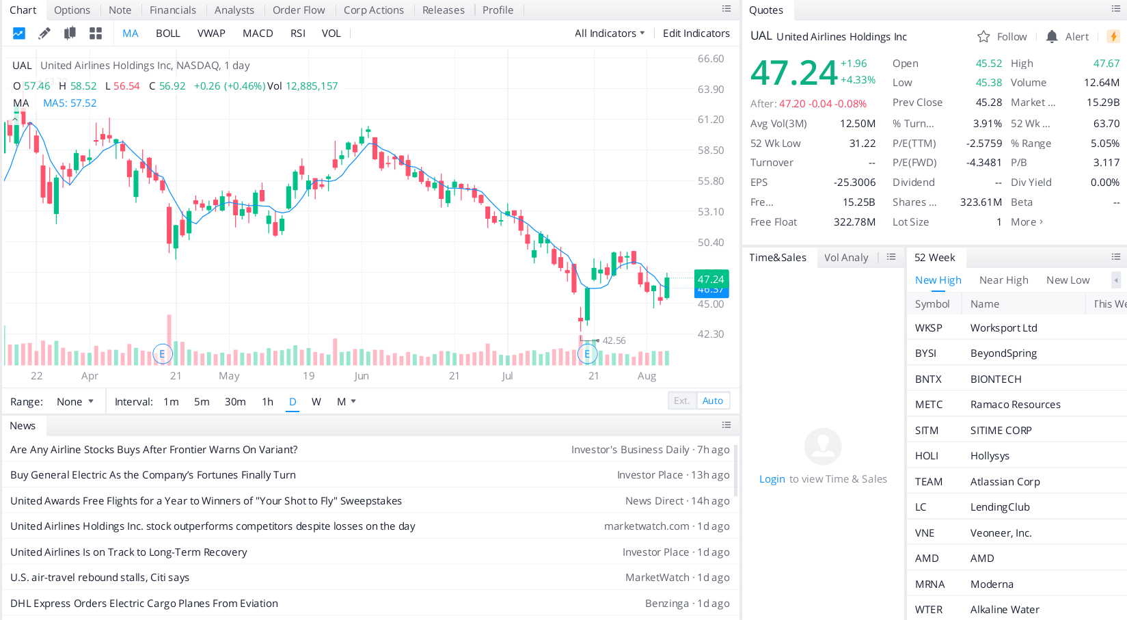Toggle the VOL indicator
Image resolution: width=1127 pixels, height=620 pixels.
point(331,33)
